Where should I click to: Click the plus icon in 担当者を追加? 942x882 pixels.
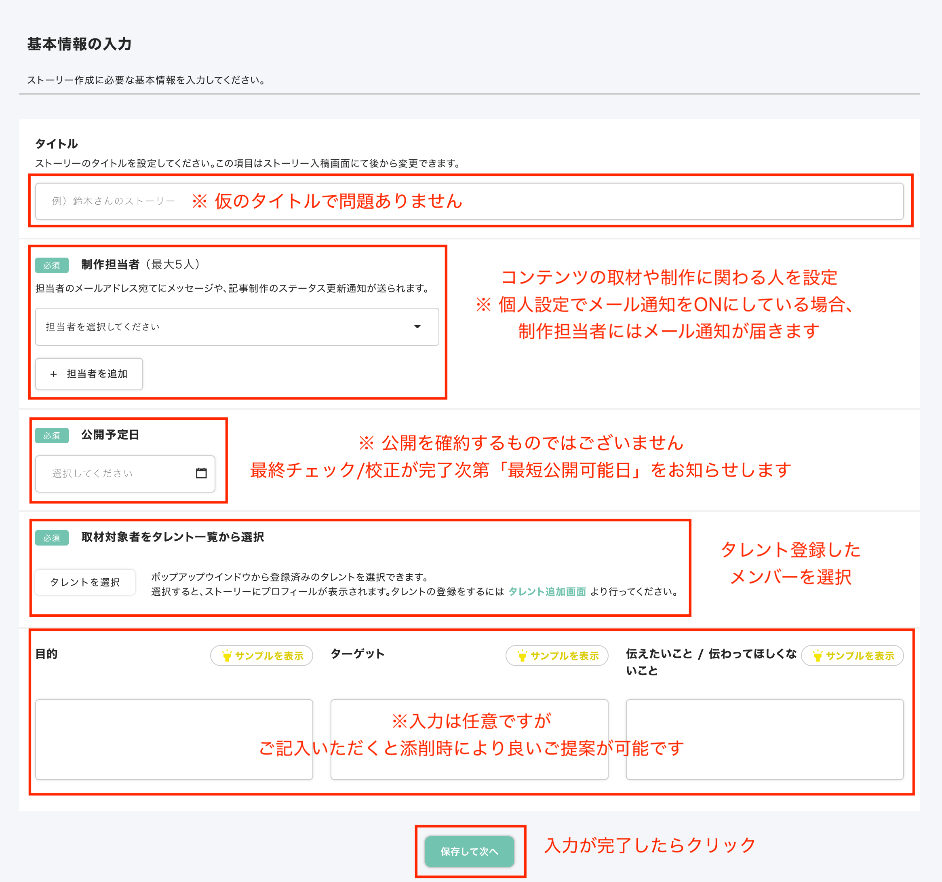coord(53,374)
